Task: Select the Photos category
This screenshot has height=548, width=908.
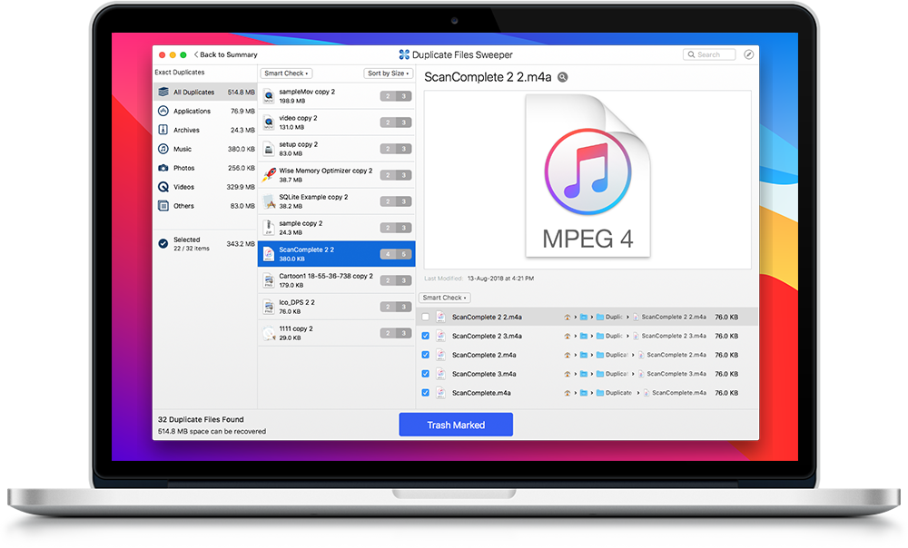Action: pos(205,168)
